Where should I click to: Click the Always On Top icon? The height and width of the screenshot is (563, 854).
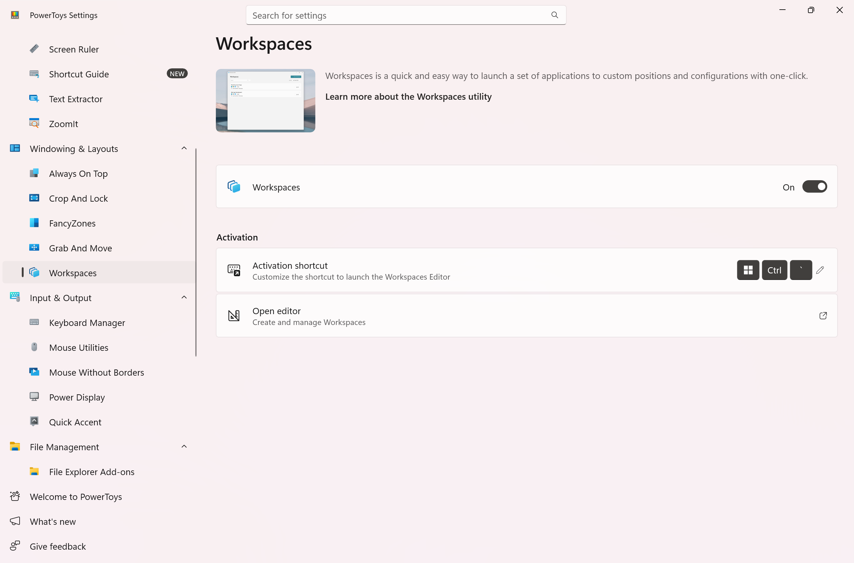(x=34, y=173)
